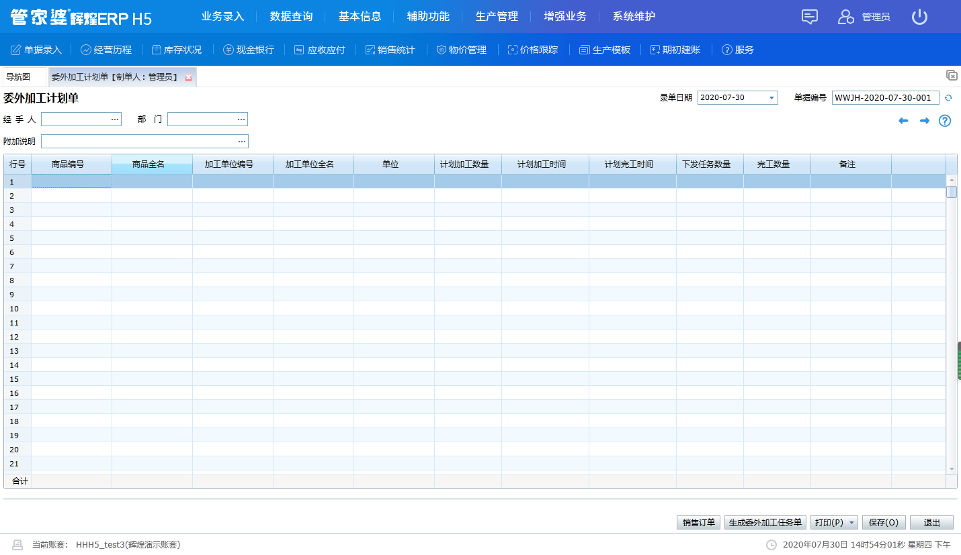Click the 备注 column header
Viewport: 961px width, 555px height.
click(851, 164)
